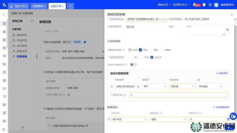Click the first icon in left navigation rail

point(4,23)
